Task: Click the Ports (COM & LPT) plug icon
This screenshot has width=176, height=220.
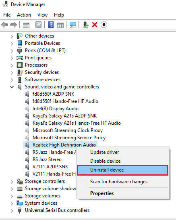Action: pyautogui.click(x=20, y=50)
